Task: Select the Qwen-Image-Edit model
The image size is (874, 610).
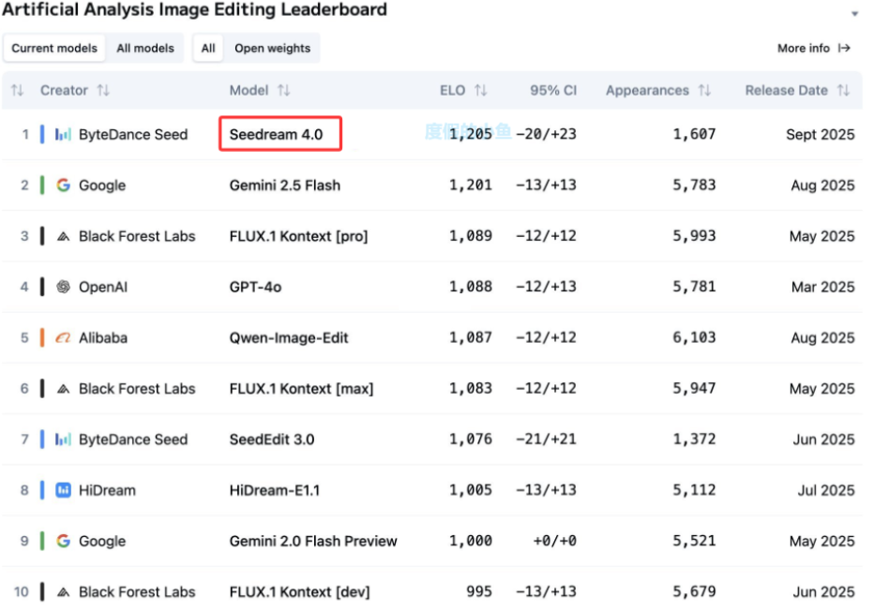Action: coord(289,337)
